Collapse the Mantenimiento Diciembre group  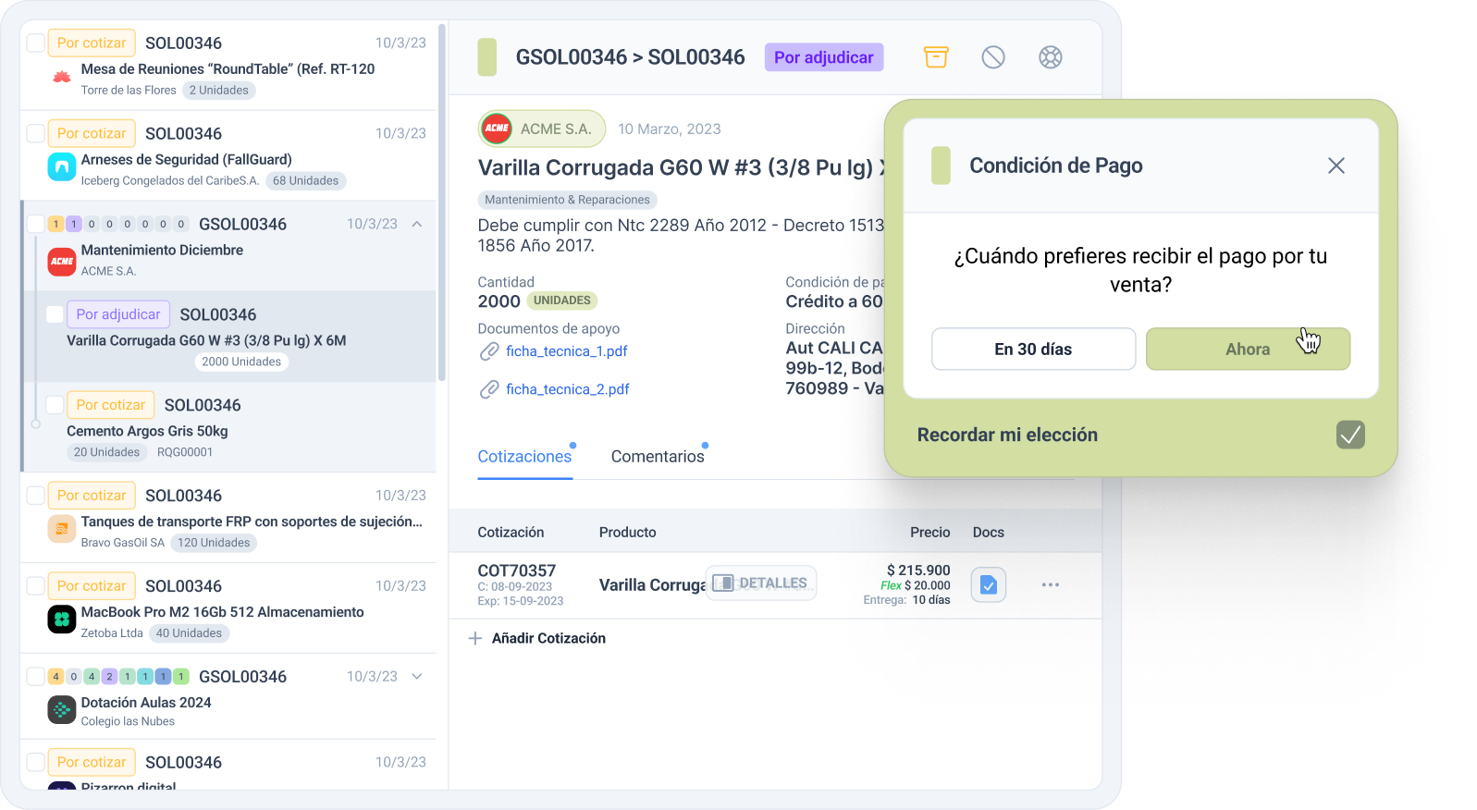pos(417,225)
